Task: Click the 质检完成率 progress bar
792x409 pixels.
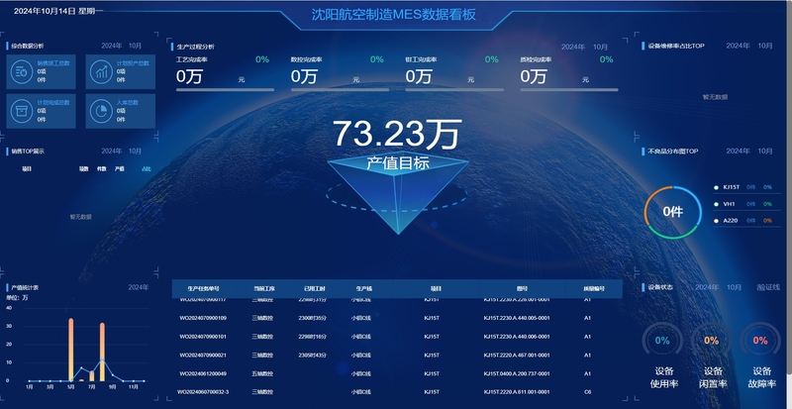Action: (x=569, y=90)
